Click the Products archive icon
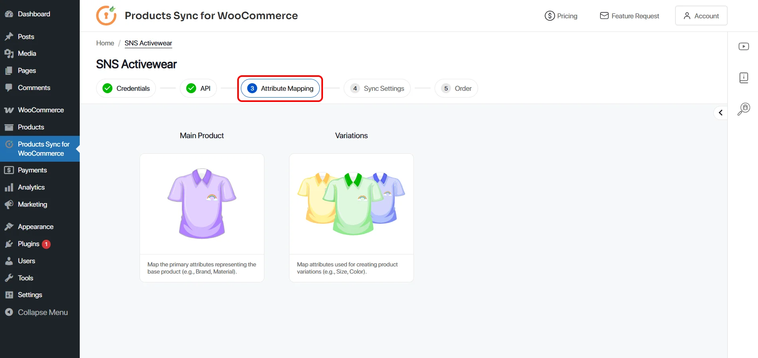 [9, 127]
